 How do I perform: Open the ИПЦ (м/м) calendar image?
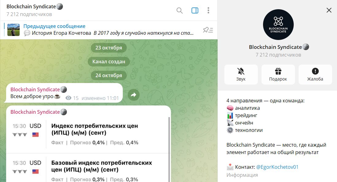pos(87,134)
